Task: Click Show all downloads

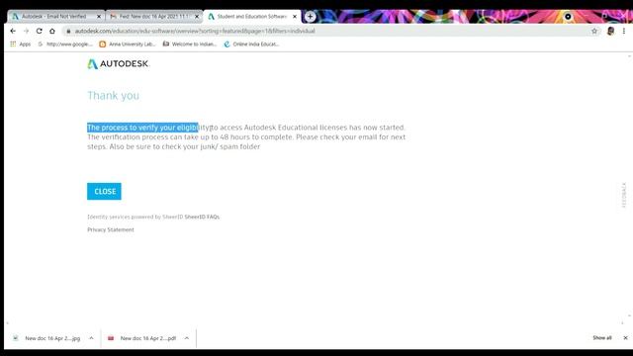Action: click(602, 338)
